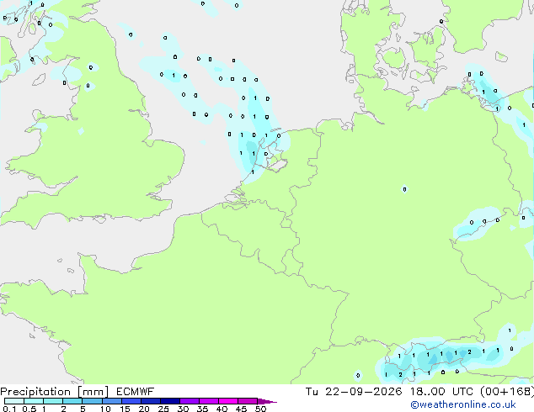
Task: Click the ECMWF model label
Action: 136,392
